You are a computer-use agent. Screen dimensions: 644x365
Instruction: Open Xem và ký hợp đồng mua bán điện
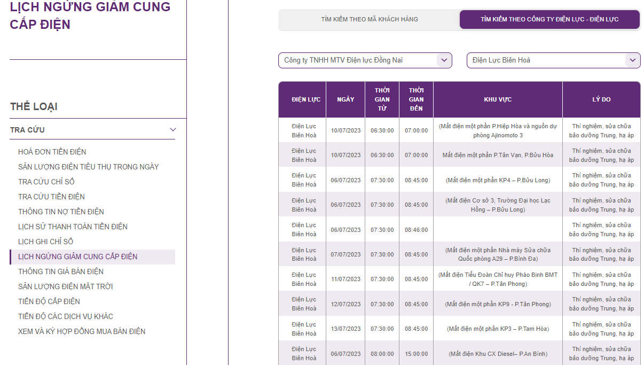click(x=82, y=331)
